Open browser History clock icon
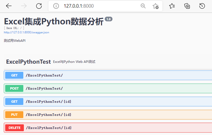 202,6
